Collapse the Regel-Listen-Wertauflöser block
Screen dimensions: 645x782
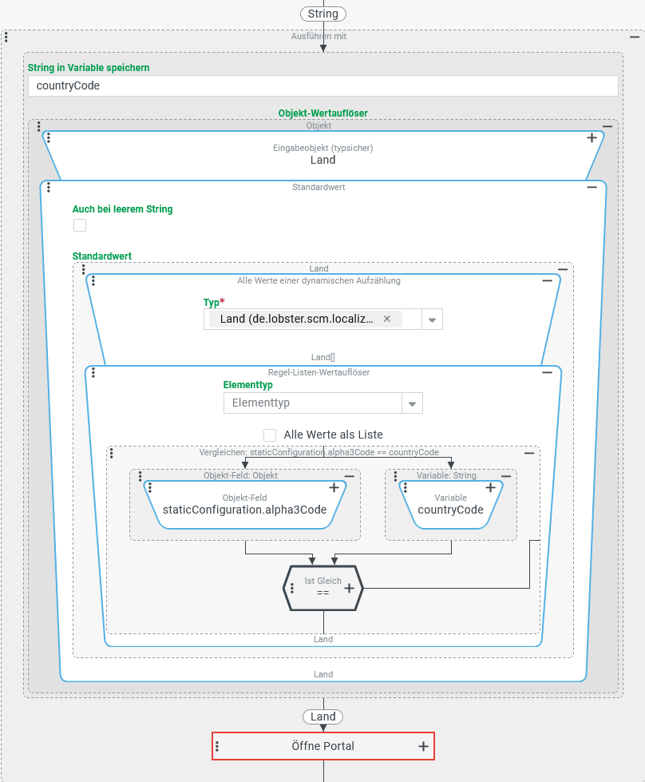coord(547,372)
